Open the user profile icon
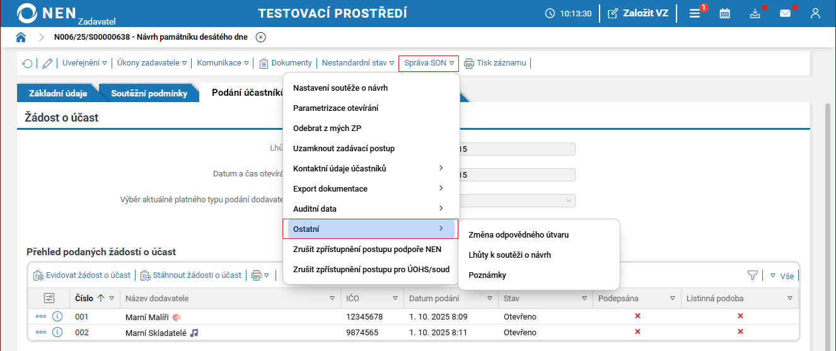This screenshot has height=351, width=836. [x=815, y=13]
